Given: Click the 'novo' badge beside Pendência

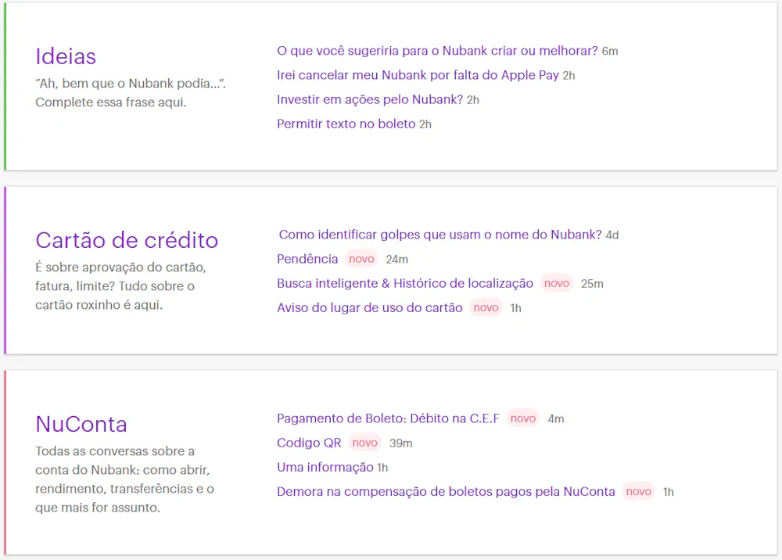Looking at the screenshot, I should click(361, 260).
